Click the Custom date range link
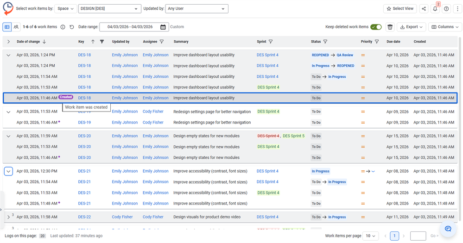Viewport: 463px width, 243px height. click(177, 27)
